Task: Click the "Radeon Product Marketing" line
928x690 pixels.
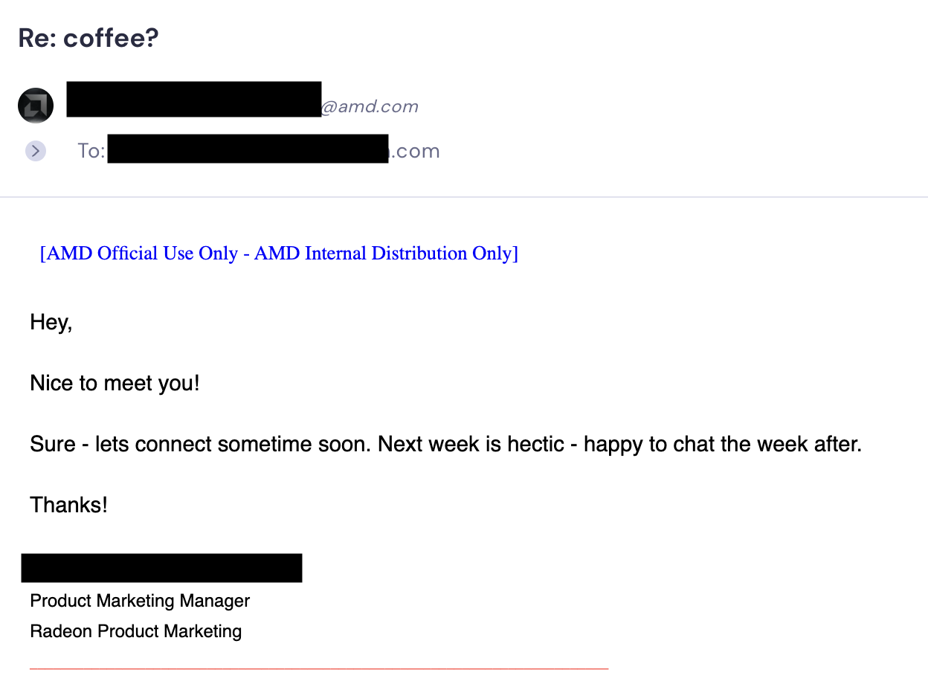Action: [x=135, y=631]
